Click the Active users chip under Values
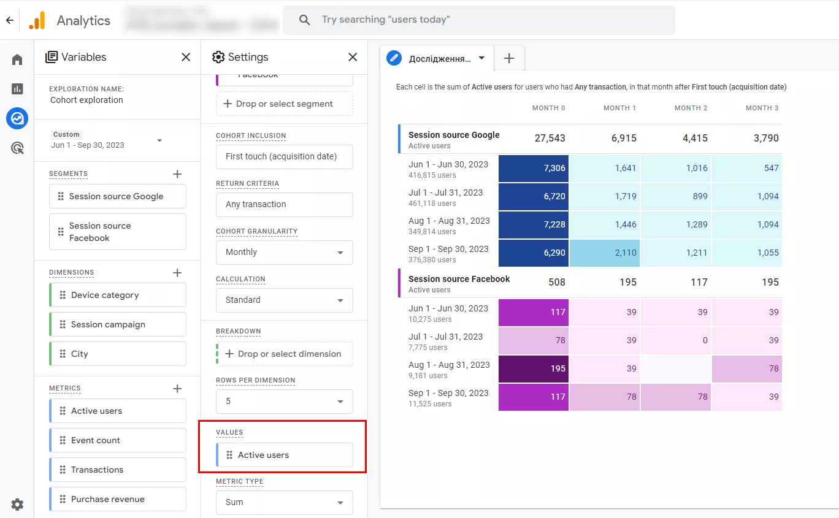The image size is (839, 518). pos(285,455)
